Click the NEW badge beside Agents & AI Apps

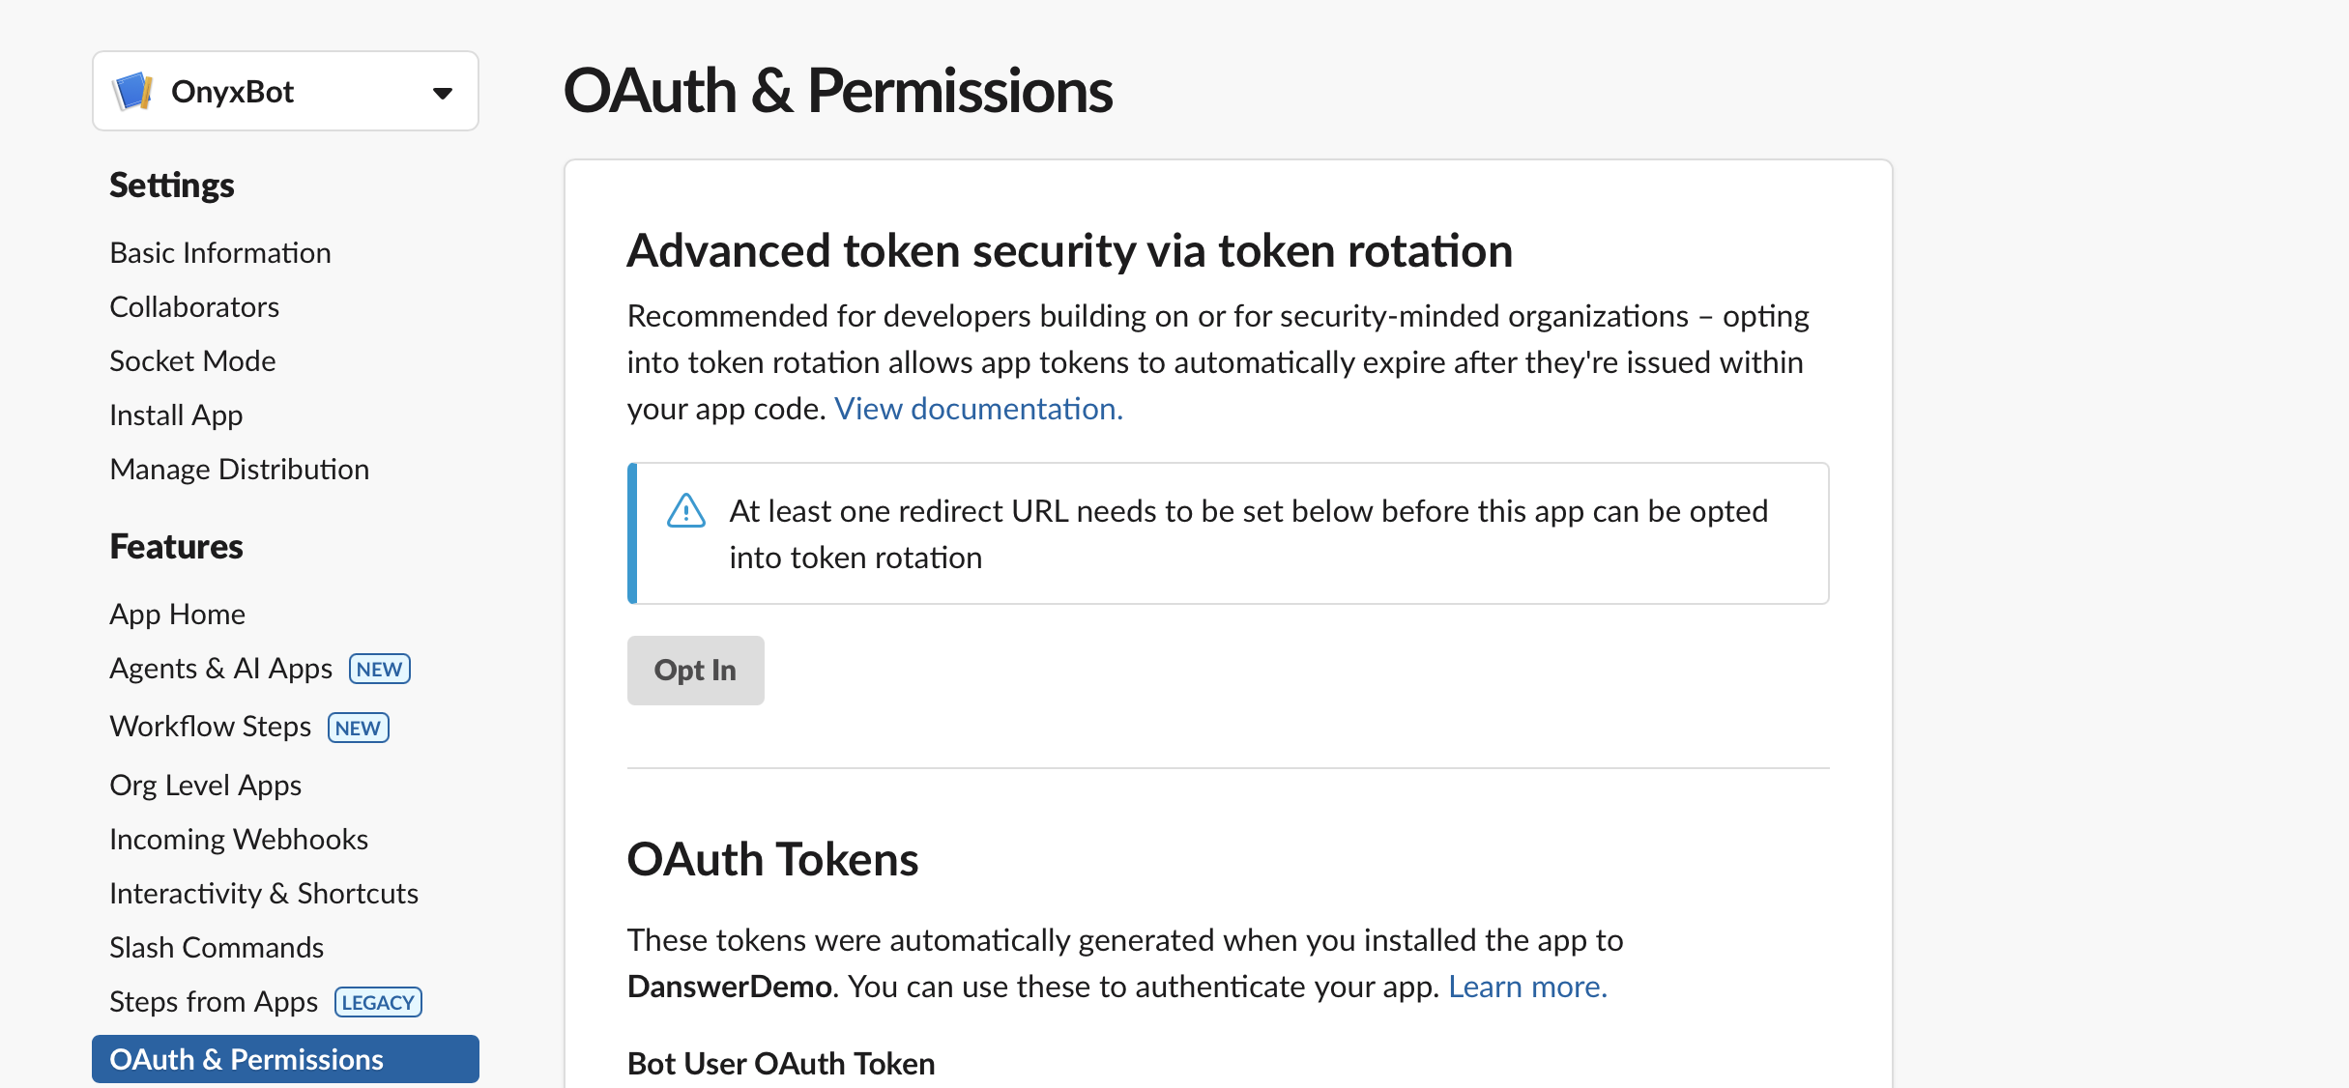(x=379, y=668)
